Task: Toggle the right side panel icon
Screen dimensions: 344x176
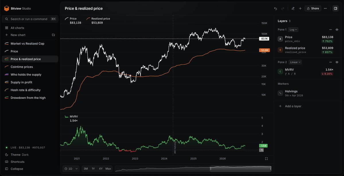Action: (x=335, y=9)
